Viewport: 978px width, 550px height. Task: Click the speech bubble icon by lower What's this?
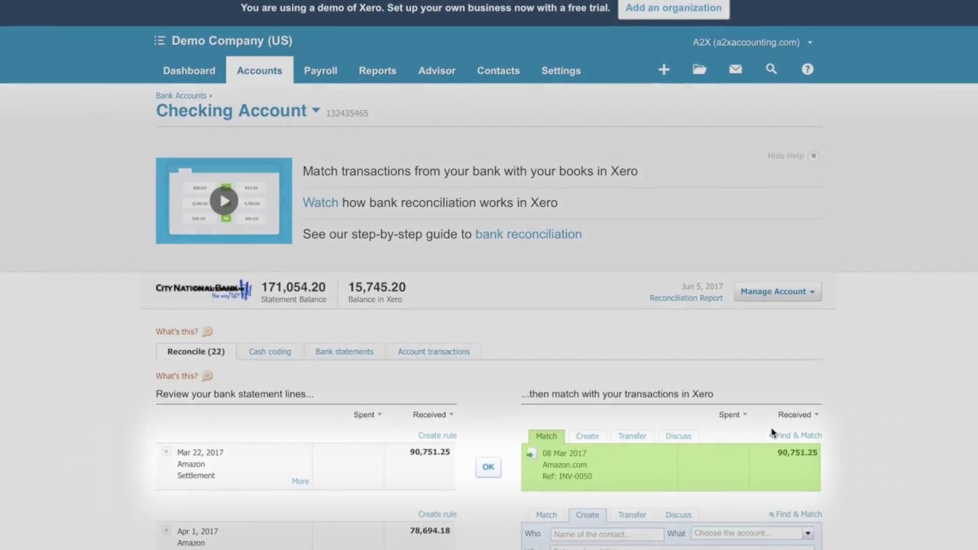click(207, 376)
